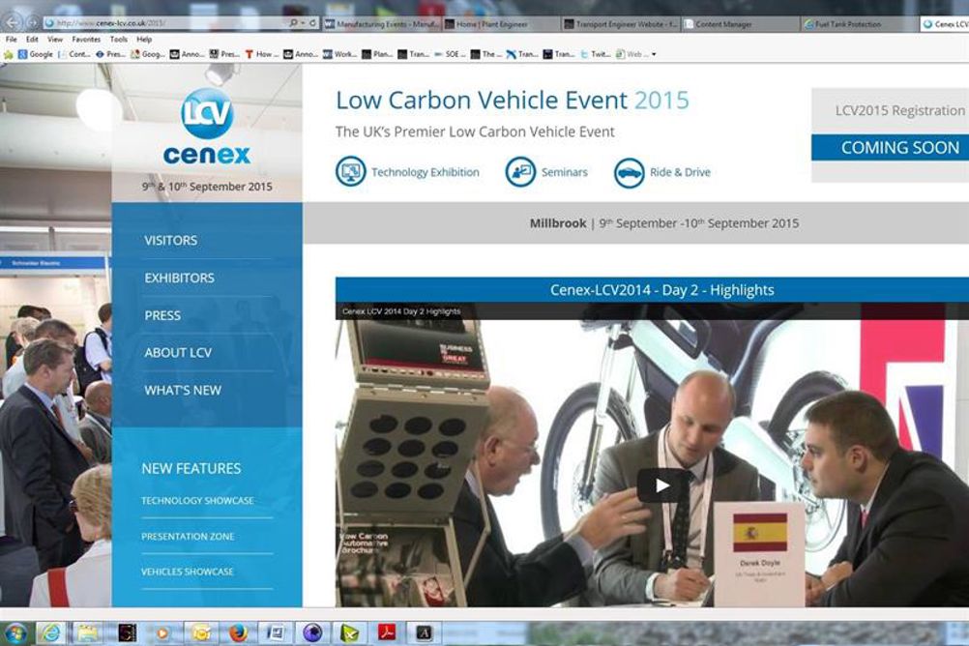
Task: Click the COMING SOON registration button
Action: (x=890, y=148)
